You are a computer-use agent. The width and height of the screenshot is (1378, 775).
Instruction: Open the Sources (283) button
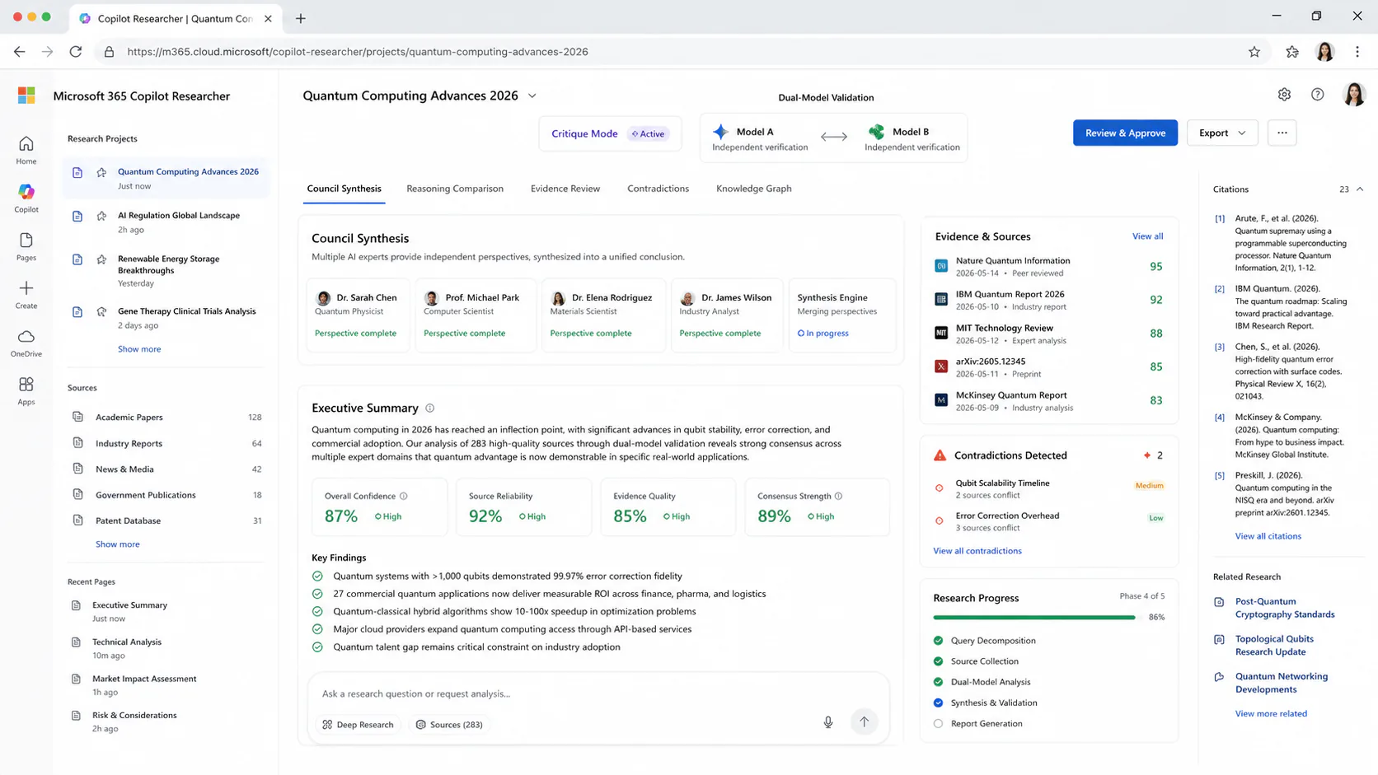(450, 725)
